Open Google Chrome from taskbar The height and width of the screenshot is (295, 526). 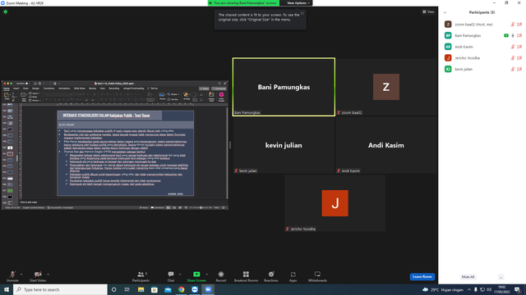coord(181,289)
